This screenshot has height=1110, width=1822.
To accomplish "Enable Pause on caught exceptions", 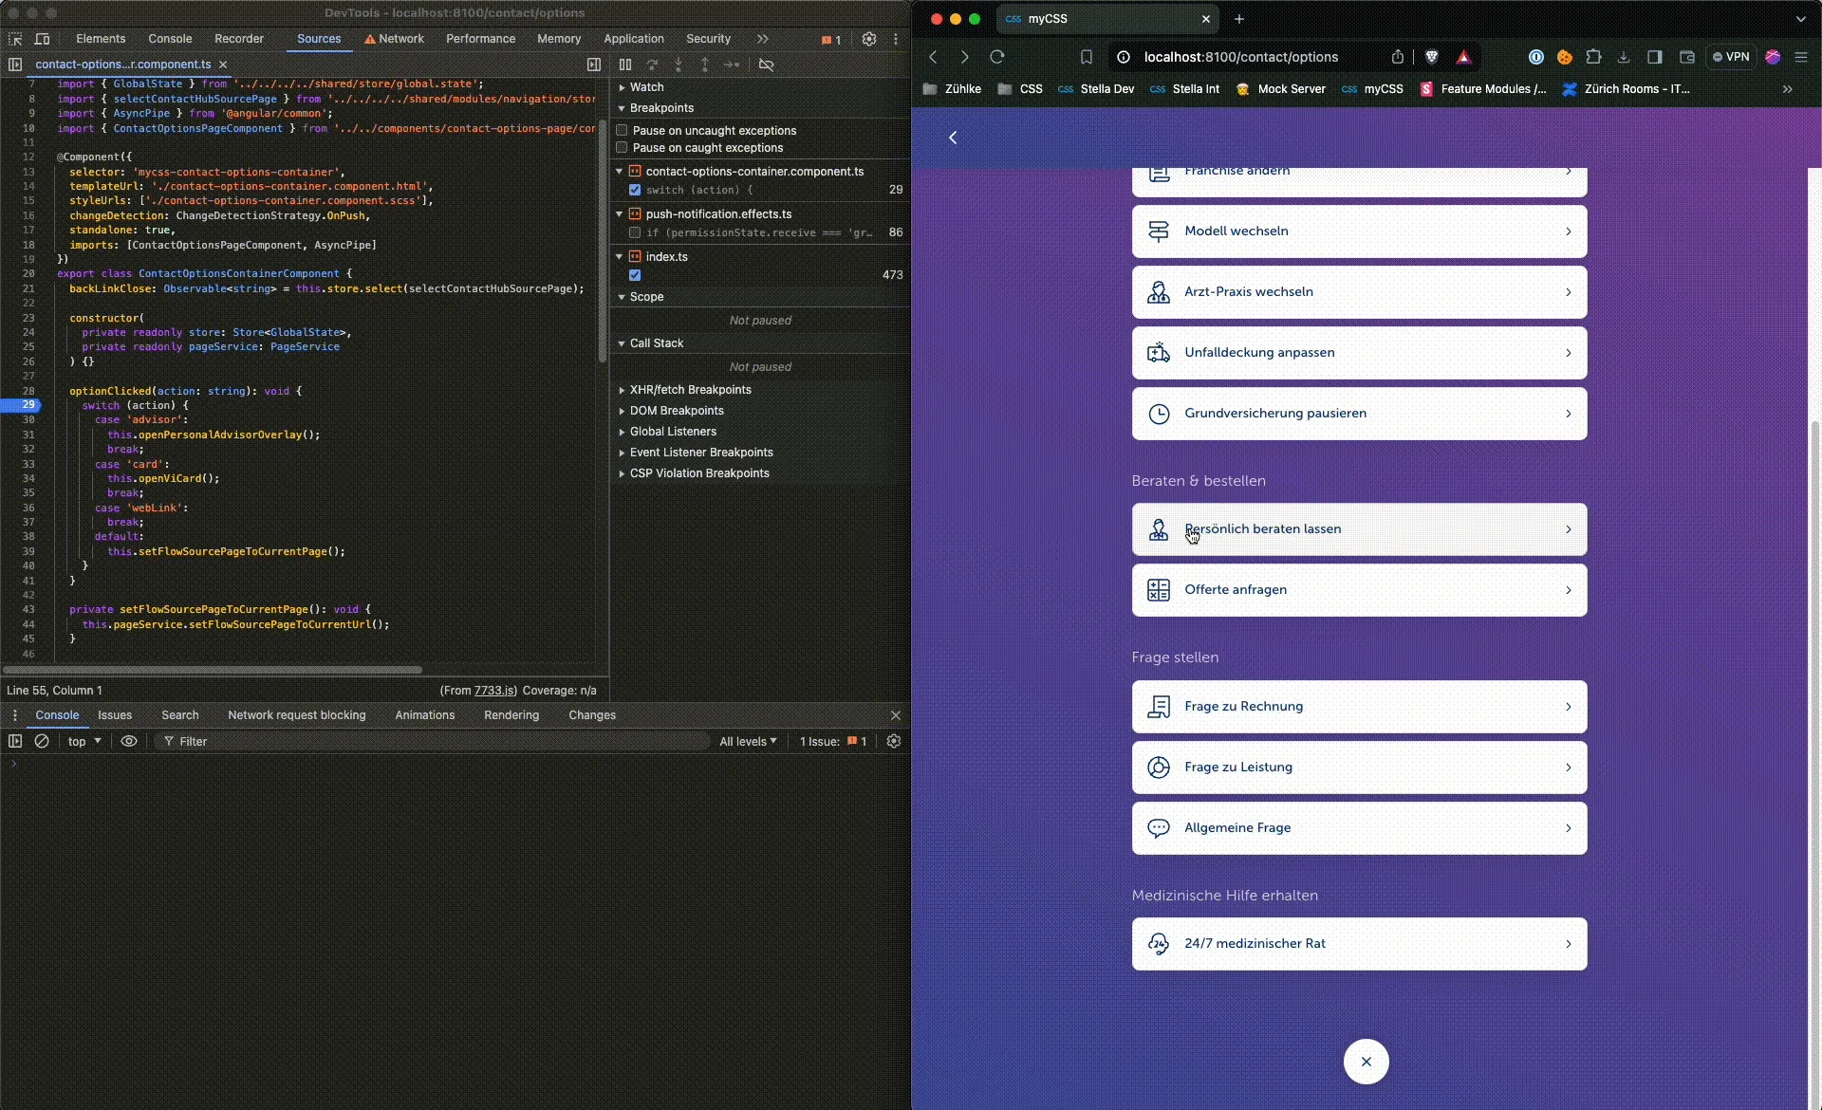I will [x=623, y=147].
